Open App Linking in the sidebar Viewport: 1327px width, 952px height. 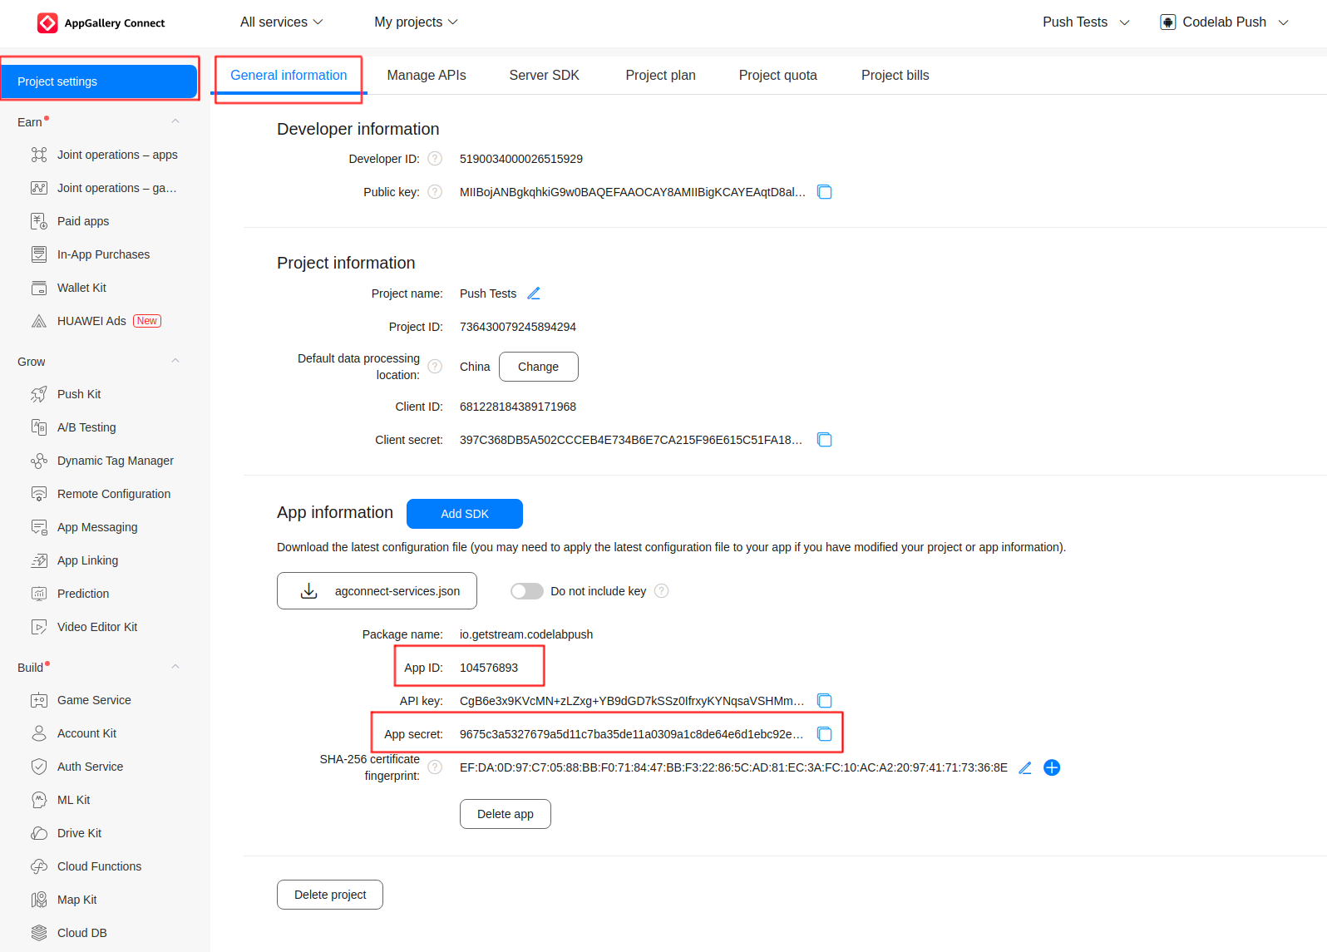87,560
